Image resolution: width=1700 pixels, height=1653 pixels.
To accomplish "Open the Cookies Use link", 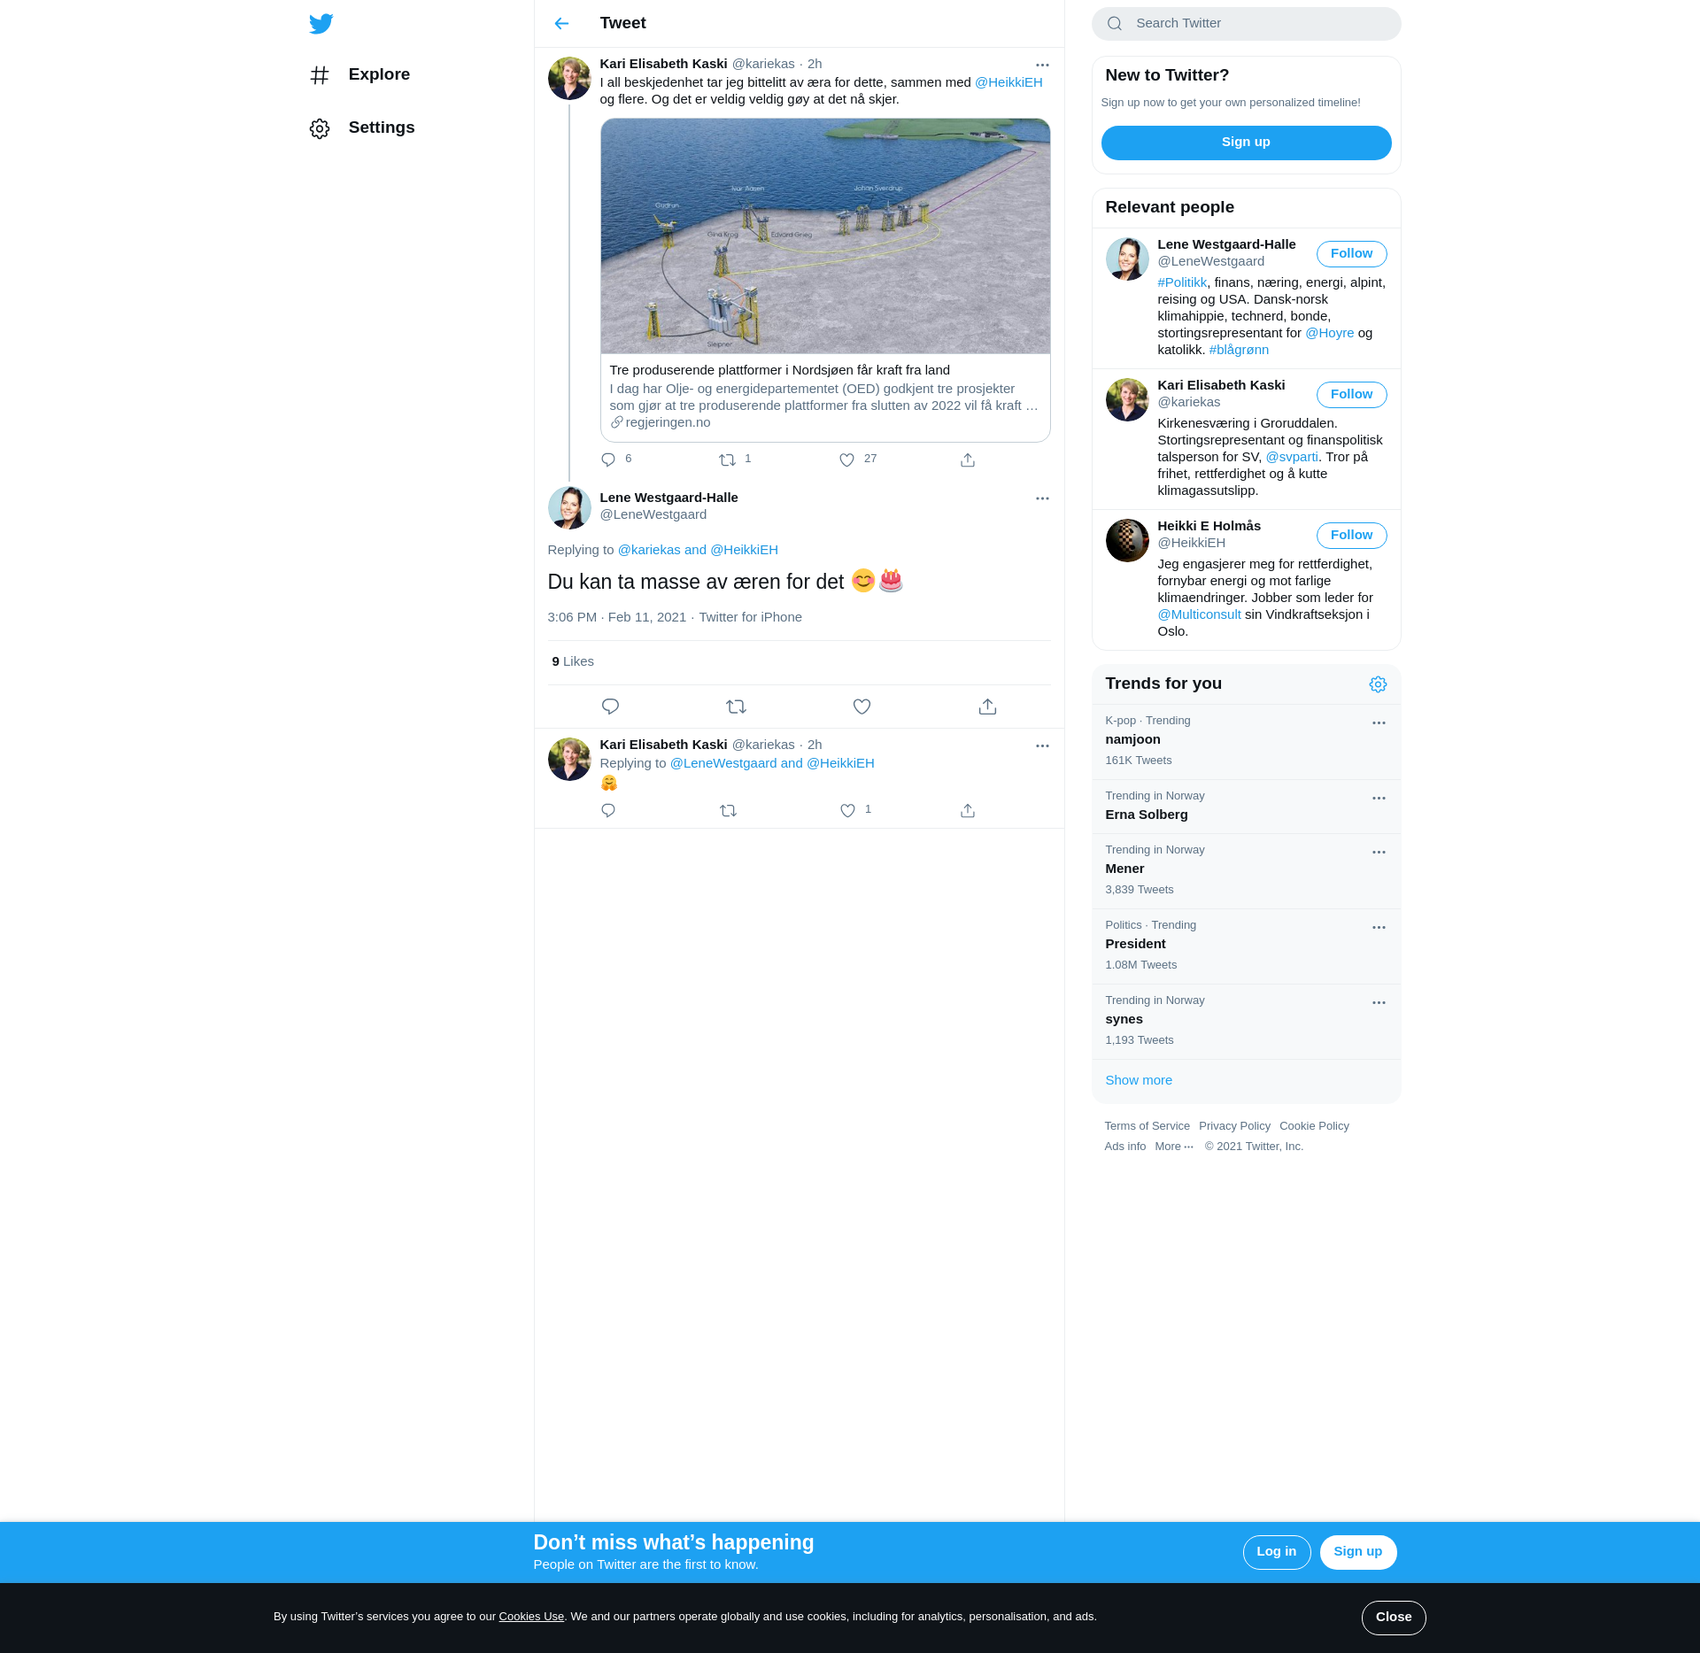I will tap(531, 1617).
